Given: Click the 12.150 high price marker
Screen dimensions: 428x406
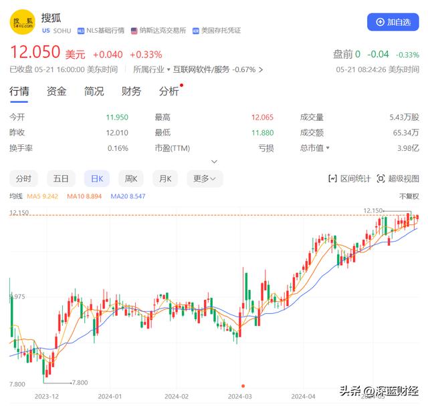Looking at the screenshot, I should (373, 210).
